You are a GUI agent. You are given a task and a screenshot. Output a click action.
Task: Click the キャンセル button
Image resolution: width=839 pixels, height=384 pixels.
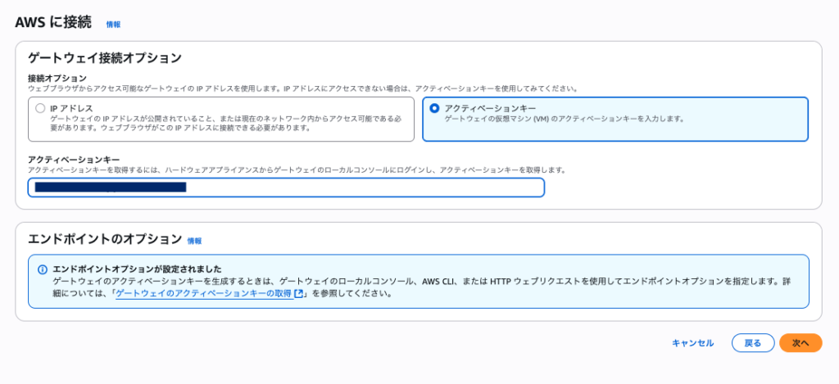[692, 343]
